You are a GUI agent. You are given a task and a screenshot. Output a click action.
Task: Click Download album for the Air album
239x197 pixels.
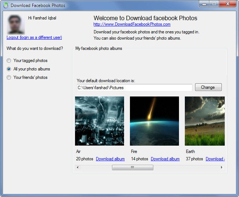[111, 159]
